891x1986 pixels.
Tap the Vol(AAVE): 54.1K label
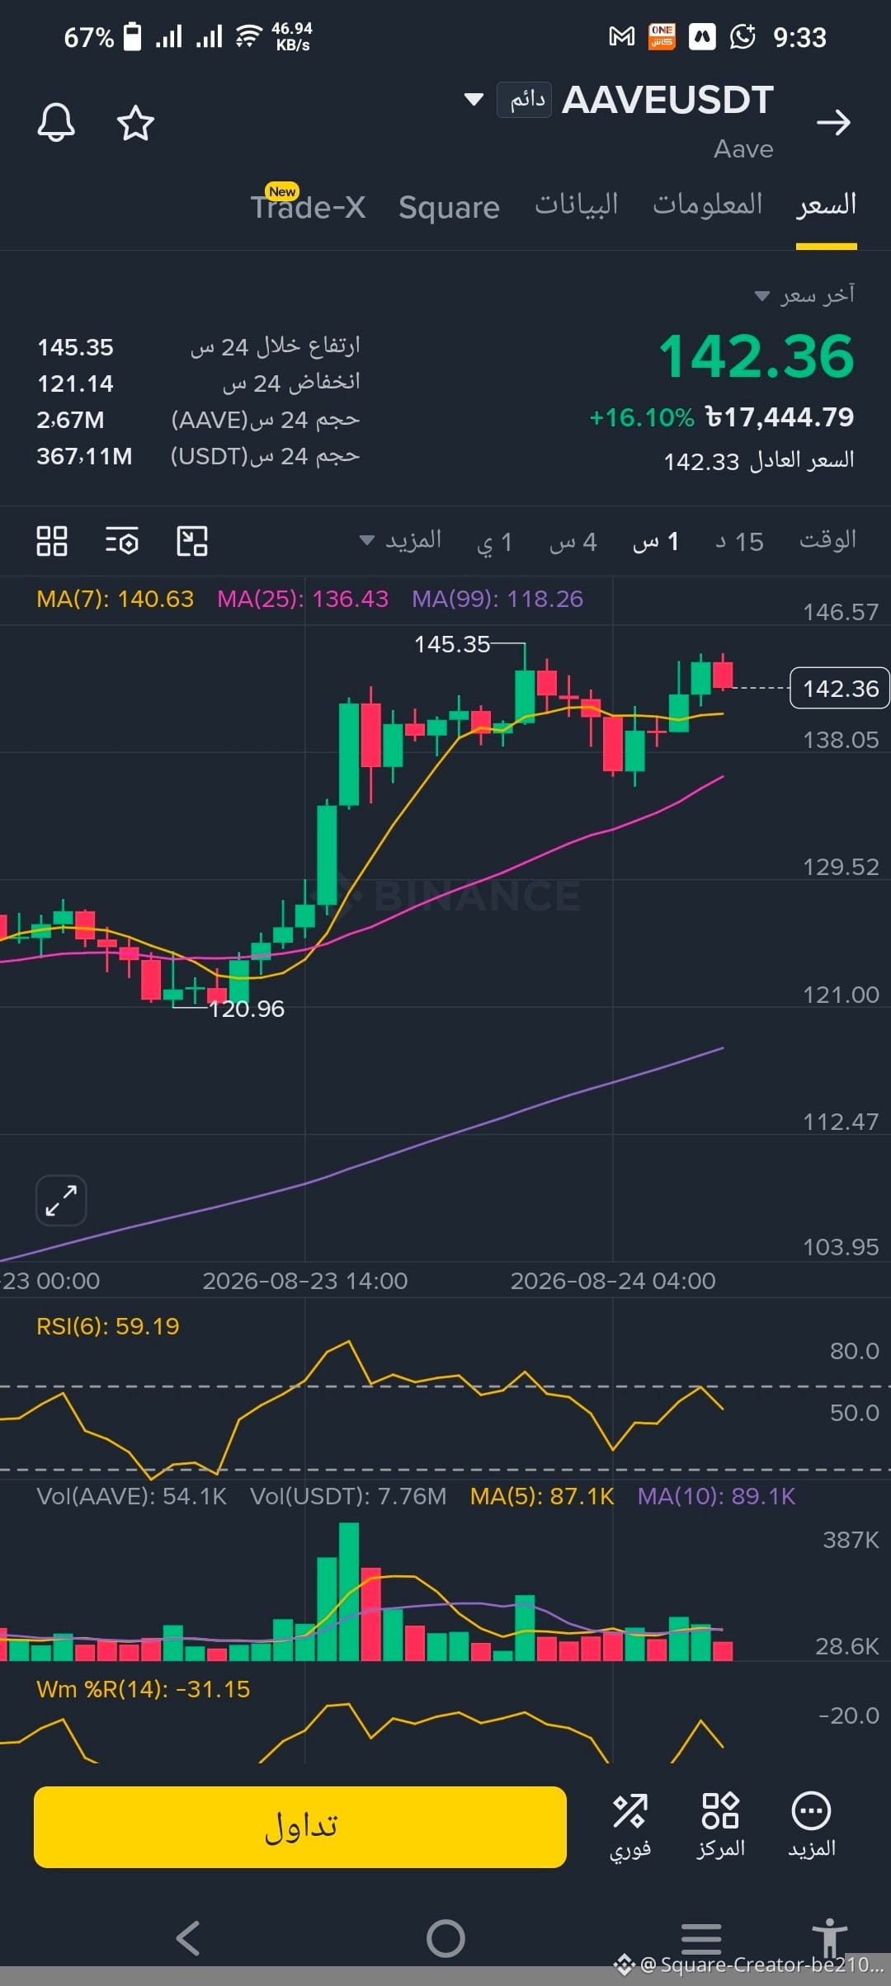click(x=131, y=1496)
